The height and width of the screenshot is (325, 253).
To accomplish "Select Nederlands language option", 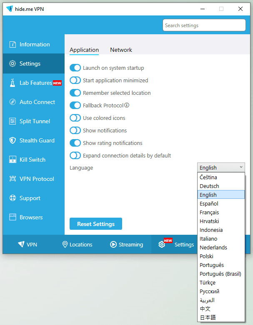I will (221, 247).
